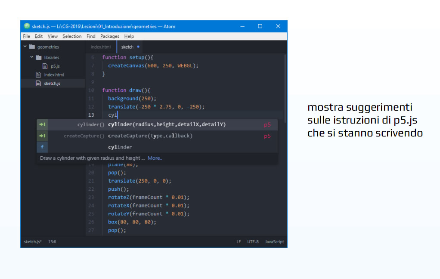
Task: Click the translate(-250 * 2.75, 0, -250) line
Action: click(156, 107)
